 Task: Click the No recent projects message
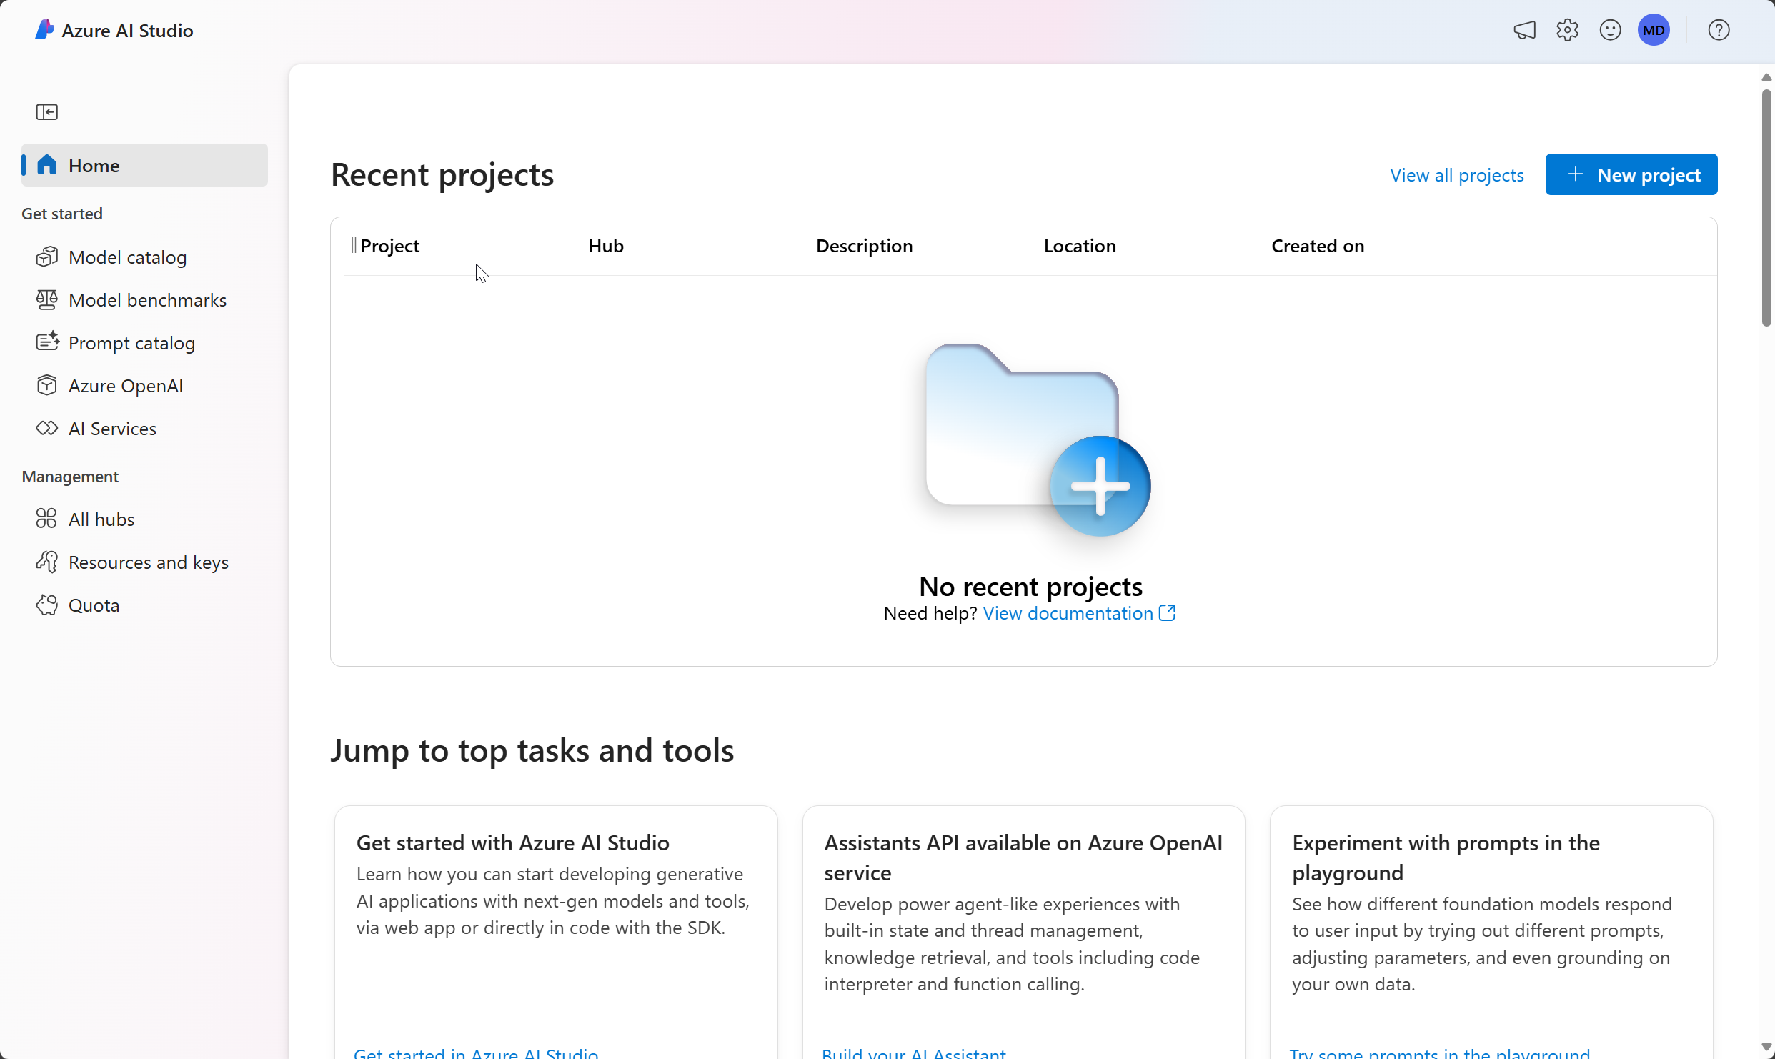(1030, 586)
